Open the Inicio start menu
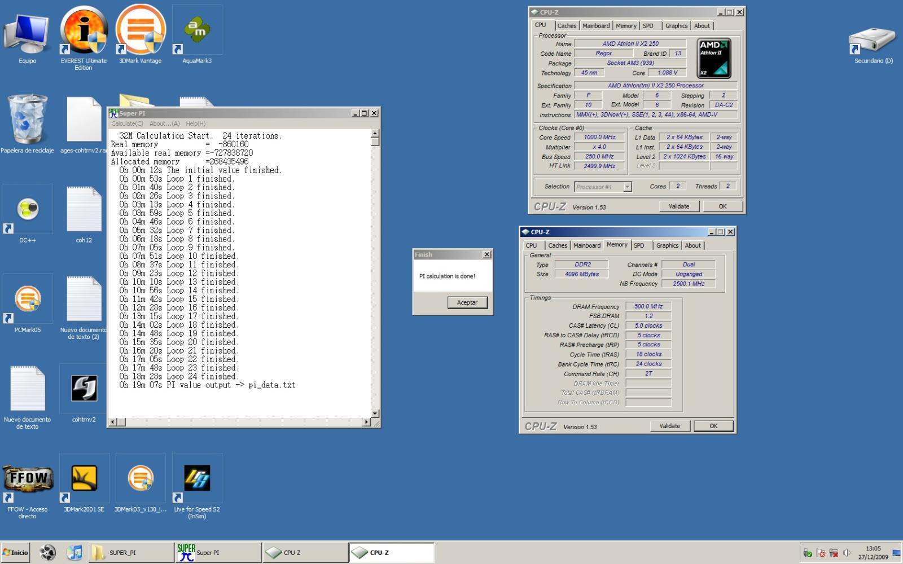Screen dimensions: 903x564 (15, 552)
